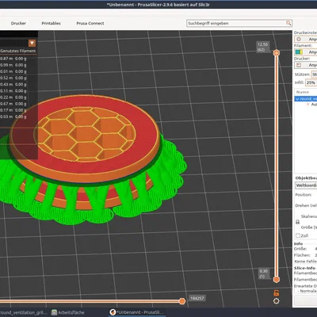Open the layer slider settings cog
This screenshot has width=317, height=317.
(x=277, y=301)
